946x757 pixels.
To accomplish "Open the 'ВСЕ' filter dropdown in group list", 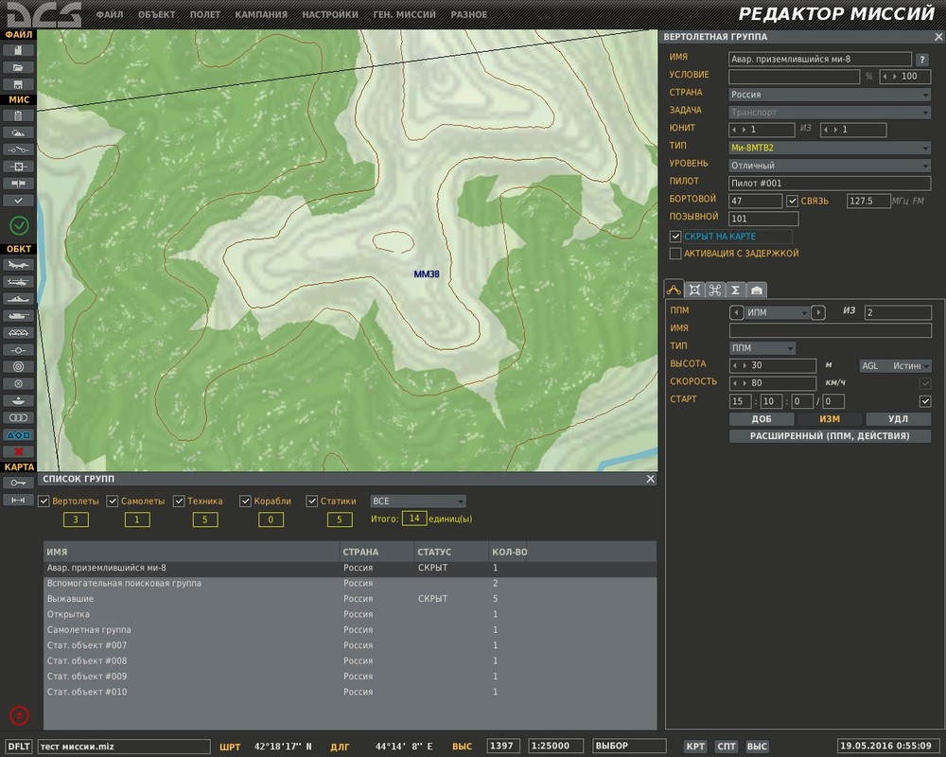I will click(x=418, y=502).
